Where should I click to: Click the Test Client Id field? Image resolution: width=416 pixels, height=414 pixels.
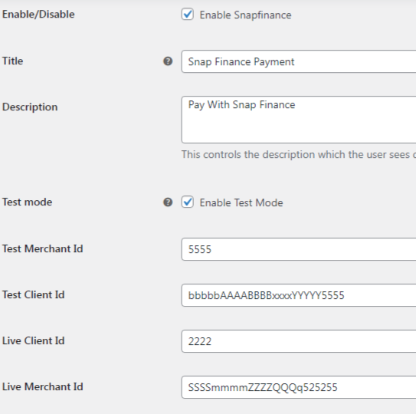[299, 295]
